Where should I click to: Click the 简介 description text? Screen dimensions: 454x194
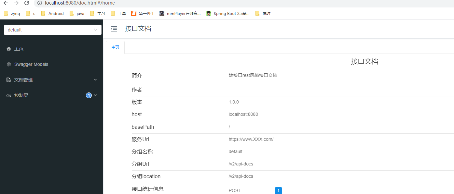click(253, 75)
